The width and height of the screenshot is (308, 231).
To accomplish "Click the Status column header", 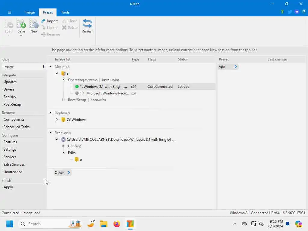I will (x=183, y=59).
